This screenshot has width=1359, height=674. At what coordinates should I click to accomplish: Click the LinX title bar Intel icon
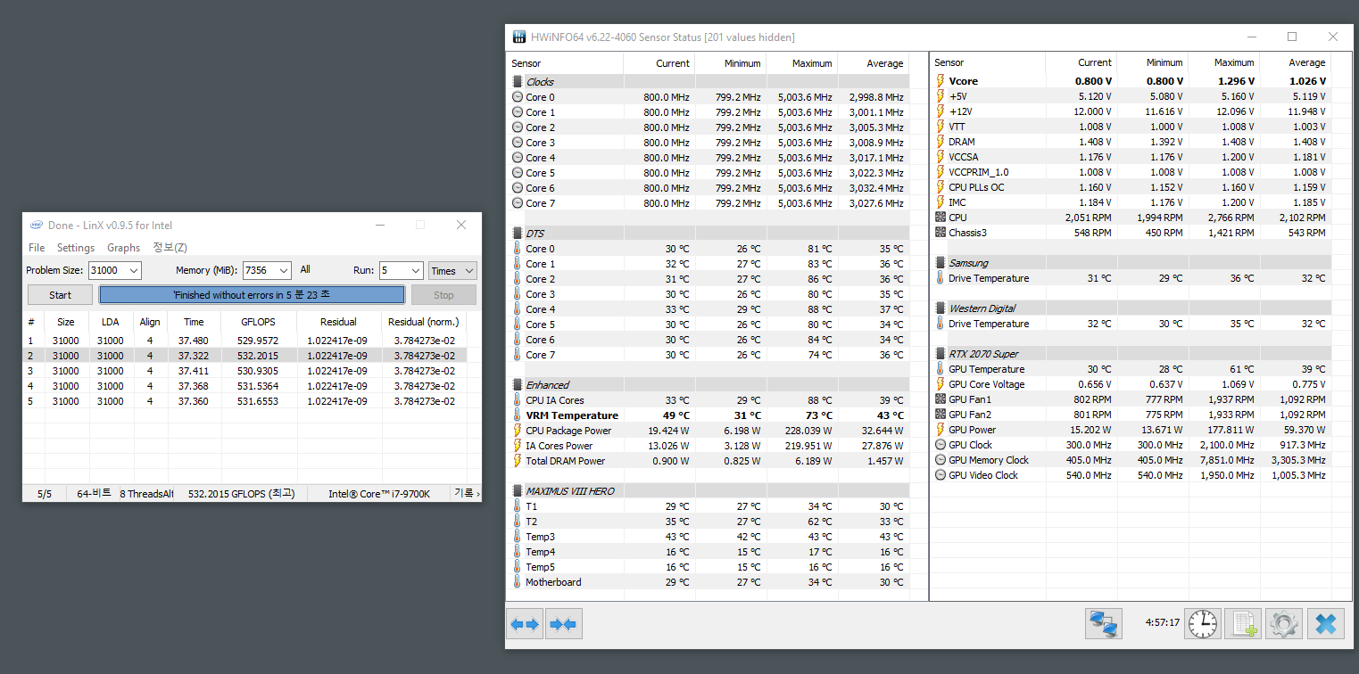pyautogui.click(x=37, y=226)
